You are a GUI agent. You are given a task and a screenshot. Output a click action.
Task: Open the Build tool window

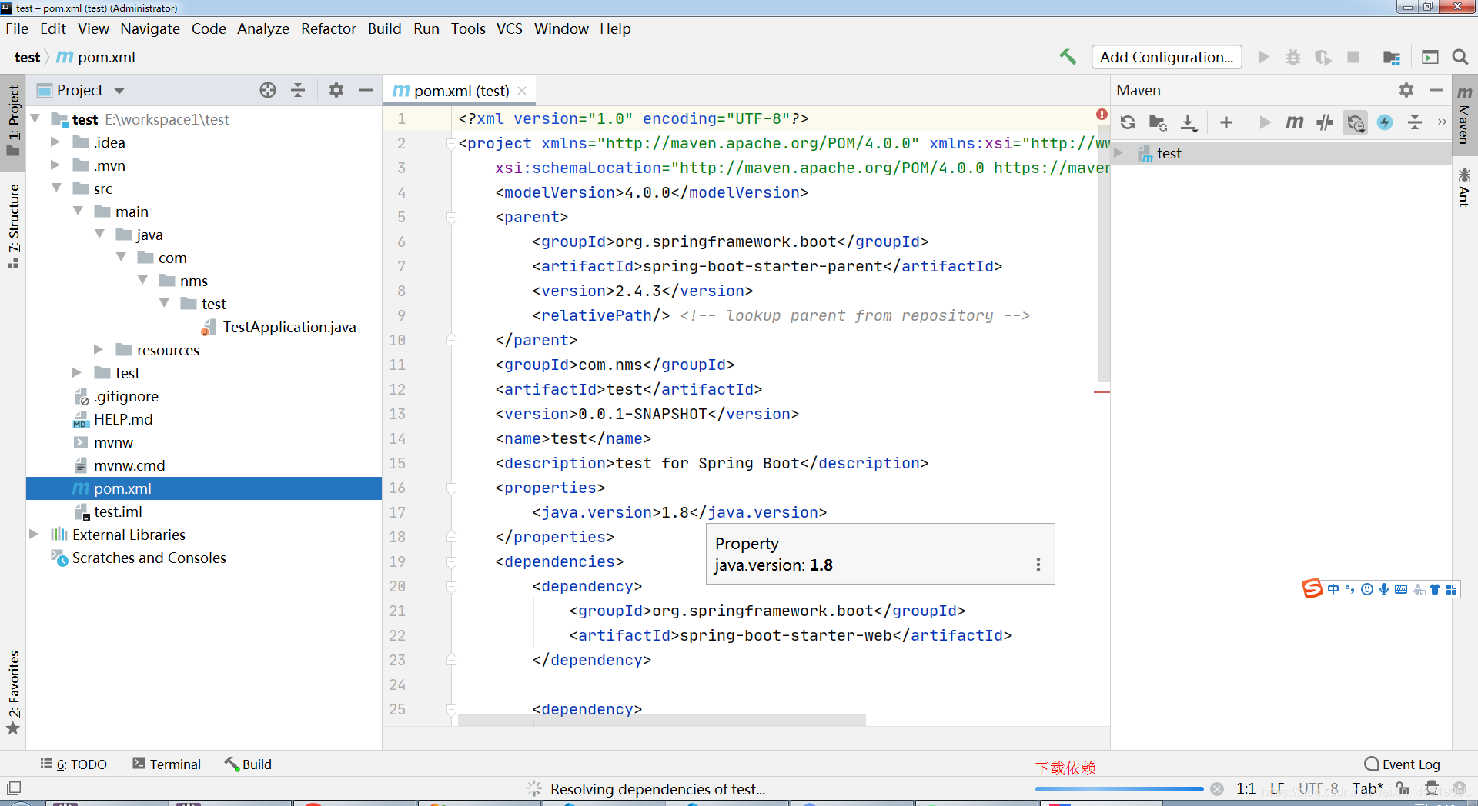coord(248,764)
